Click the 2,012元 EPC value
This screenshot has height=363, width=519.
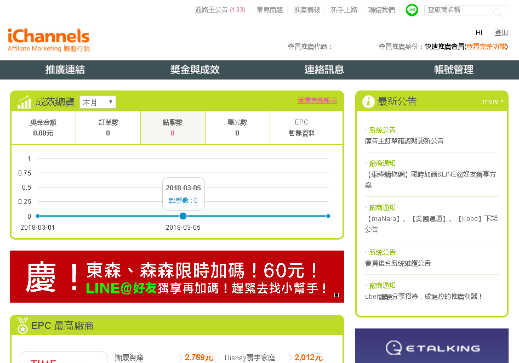[309, 358]
